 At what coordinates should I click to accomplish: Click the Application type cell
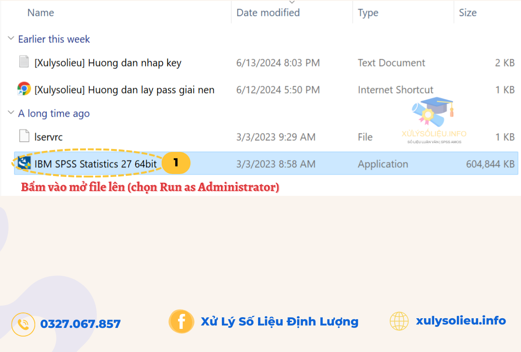(383, 164)
